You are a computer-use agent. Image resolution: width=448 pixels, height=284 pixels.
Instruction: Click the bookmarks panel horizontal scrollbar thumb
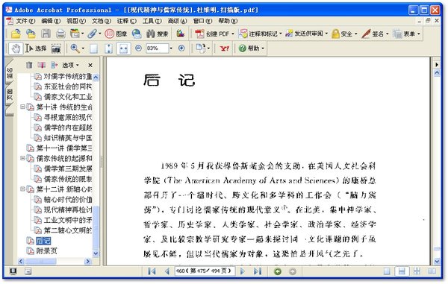[41, 261]
